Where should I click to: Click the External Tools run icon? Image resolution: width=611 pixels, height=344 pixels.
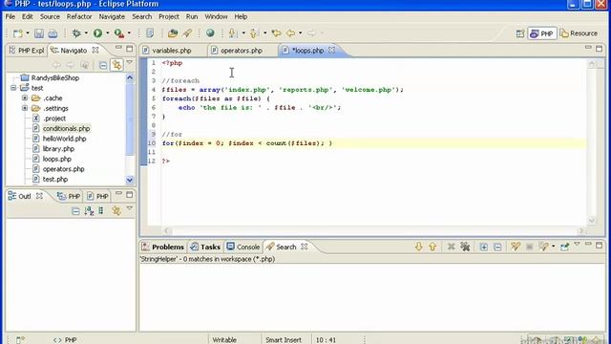click(x=118, y=33)
